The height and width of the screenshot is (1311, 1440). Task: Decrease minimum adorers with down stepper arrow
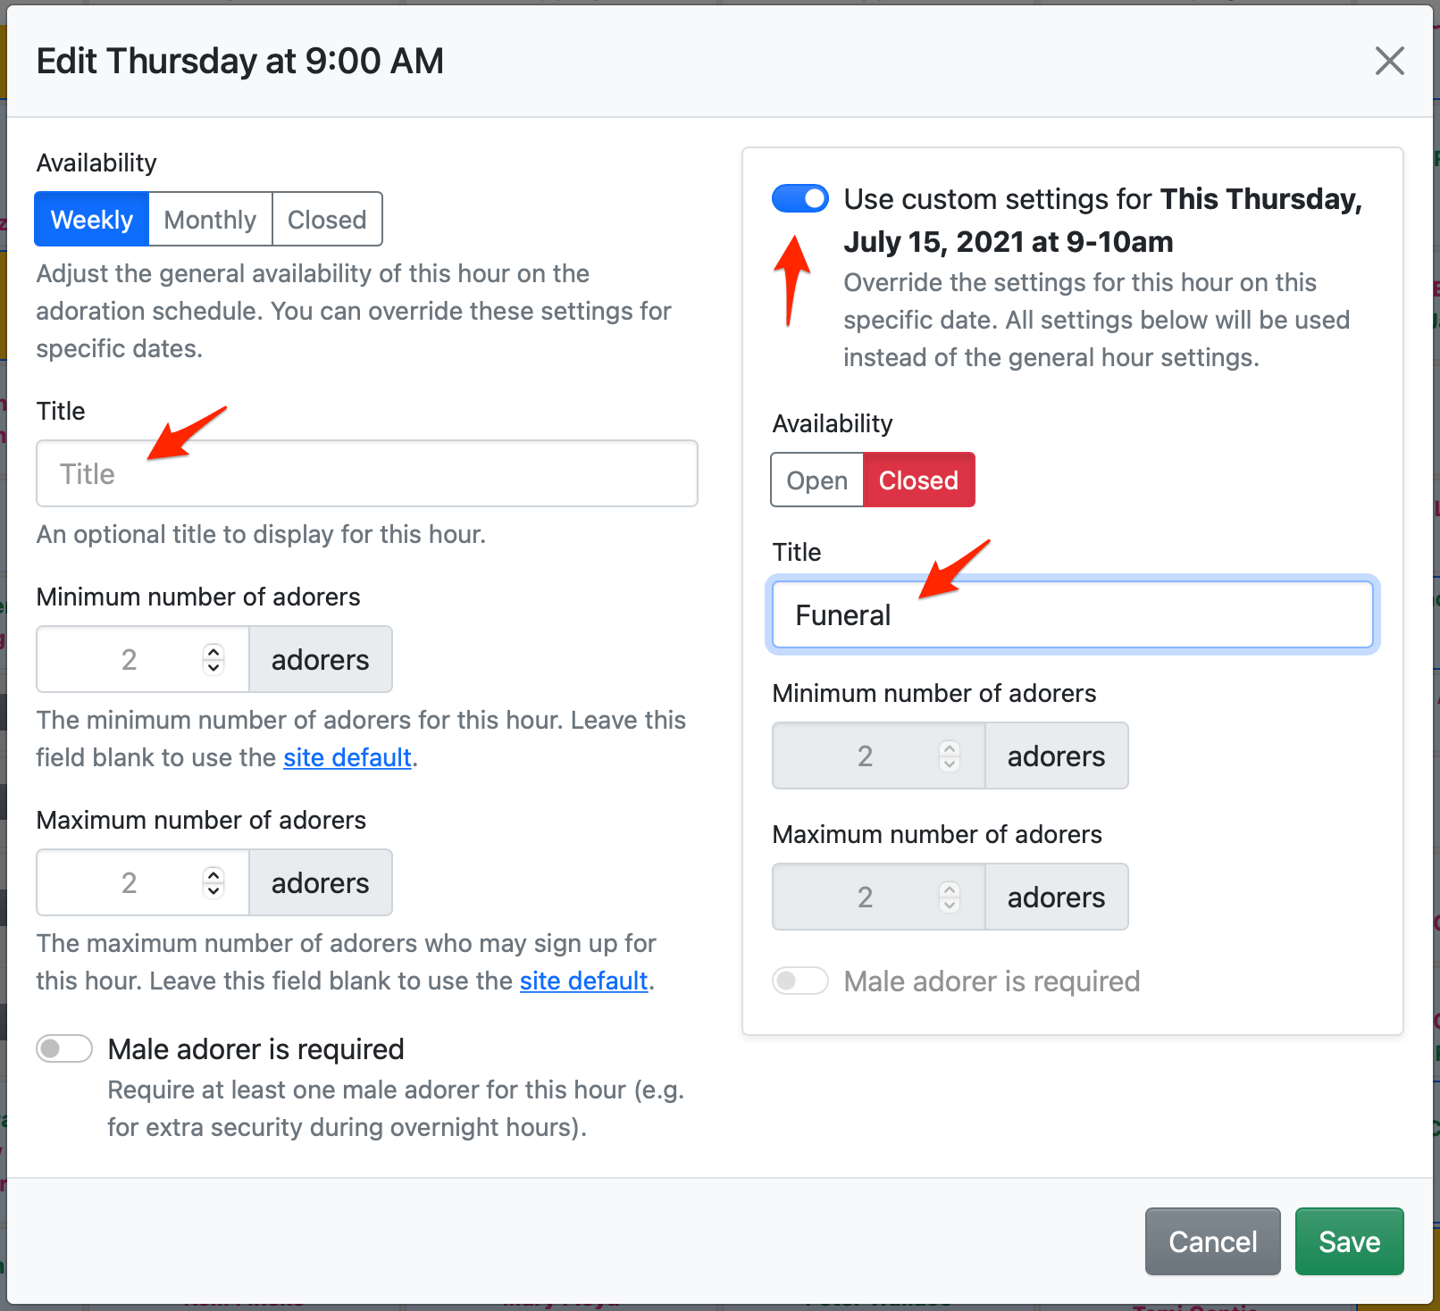213,667
